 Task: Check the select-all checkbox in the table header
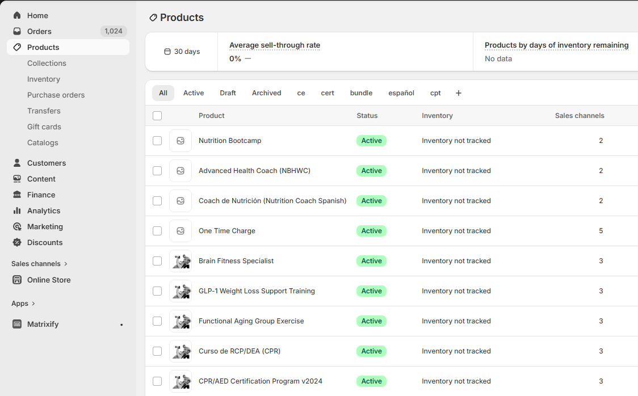[157, 115]
